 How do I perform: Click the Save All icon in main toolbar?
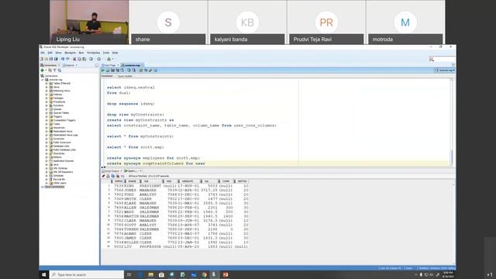(56, 59)
